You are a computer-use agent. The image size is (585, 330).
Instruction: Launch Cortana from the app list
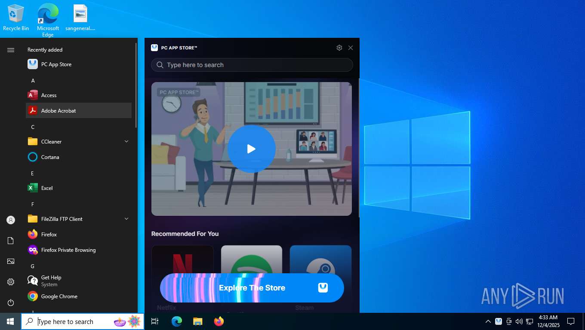tap(79, 157)
